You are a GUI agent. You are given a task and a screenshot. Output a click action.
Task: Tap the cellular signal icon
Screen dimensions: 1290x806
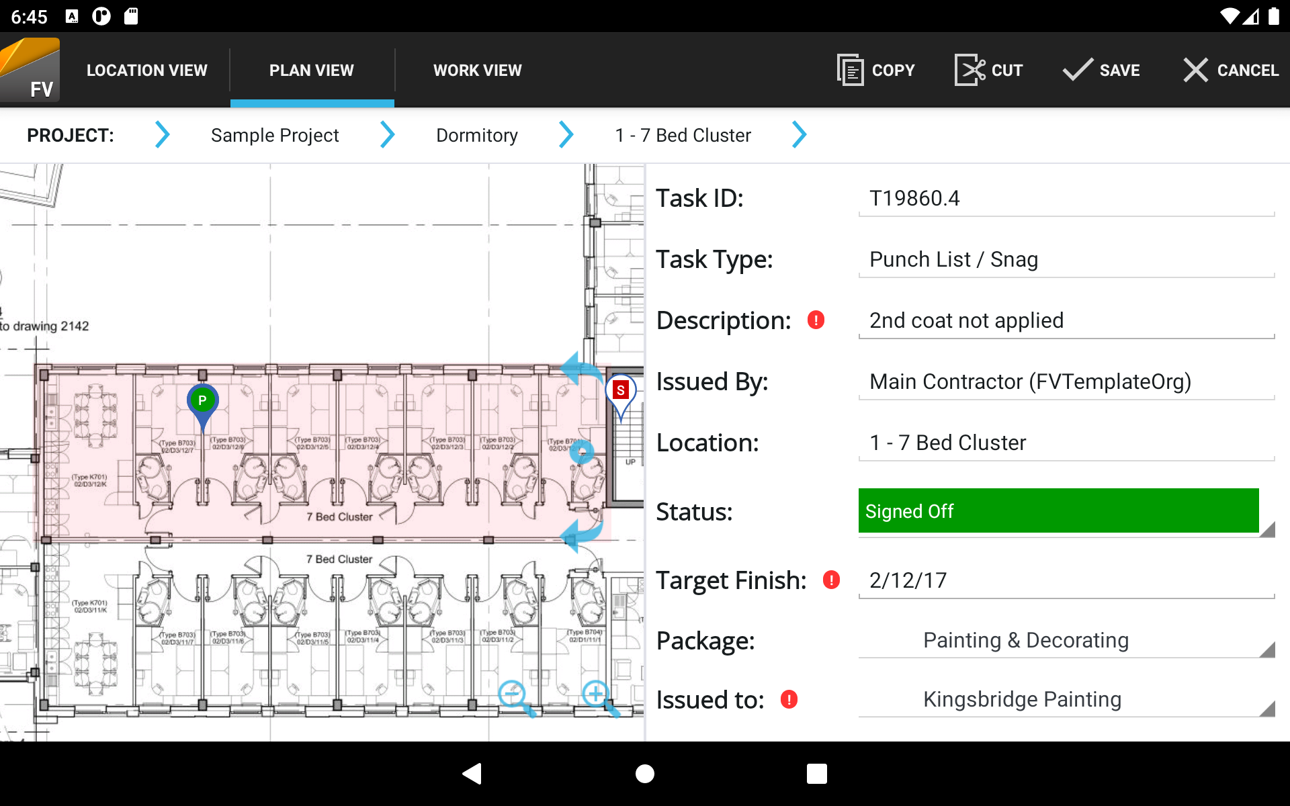(x=1251, y=16)
